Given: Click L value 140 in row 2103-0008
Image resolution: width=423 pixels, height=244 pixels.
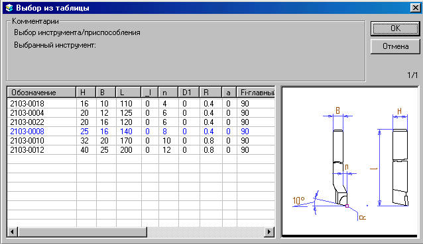Looking at the screenshot, I should click(x=126, y=132).
